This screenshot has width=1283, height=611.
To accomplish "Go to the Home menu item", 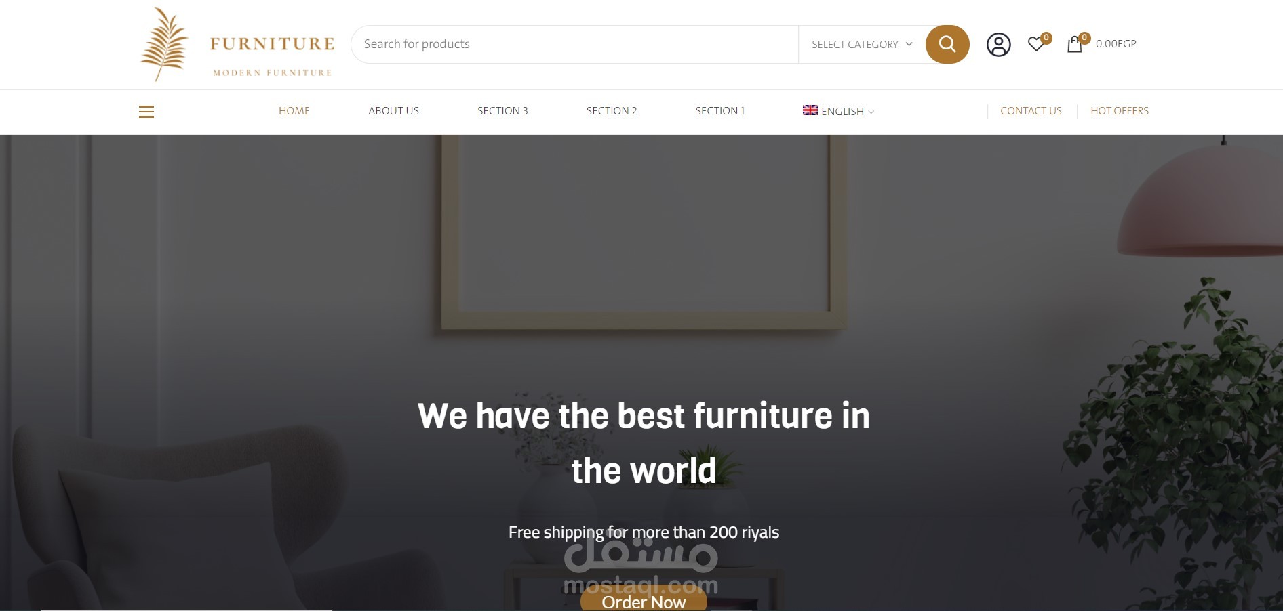I will click(294, 111).
